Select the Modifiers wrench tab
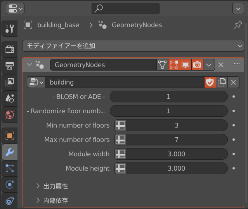The image size is (248, 209). [10, 152]
